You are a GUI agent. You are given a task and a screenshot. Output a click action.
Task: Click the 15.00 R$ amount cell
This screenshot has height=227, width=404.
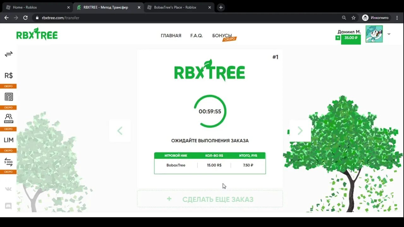[x=214, y=165]
